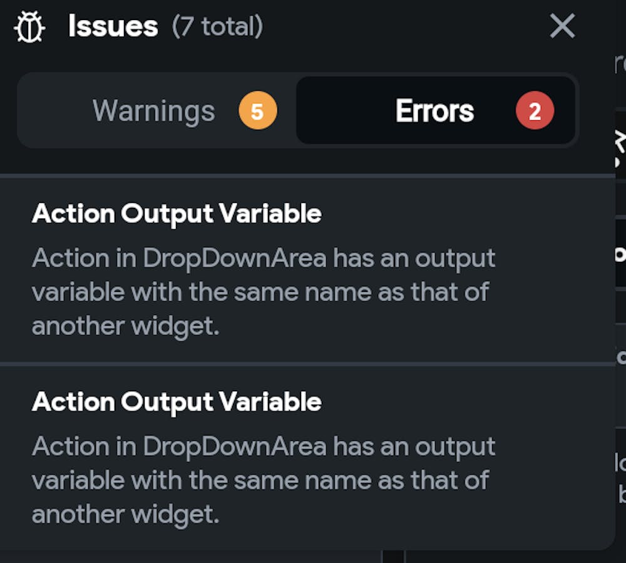
Task: Click the red badge showing 2 errors
Action: tap(533, 111)
